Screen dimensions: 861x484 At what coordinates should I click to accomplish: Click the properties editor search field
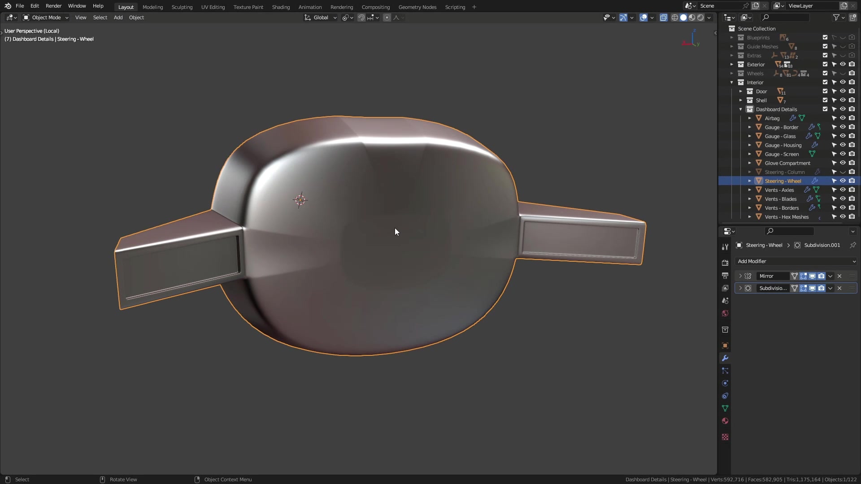(x=789, y=231)
